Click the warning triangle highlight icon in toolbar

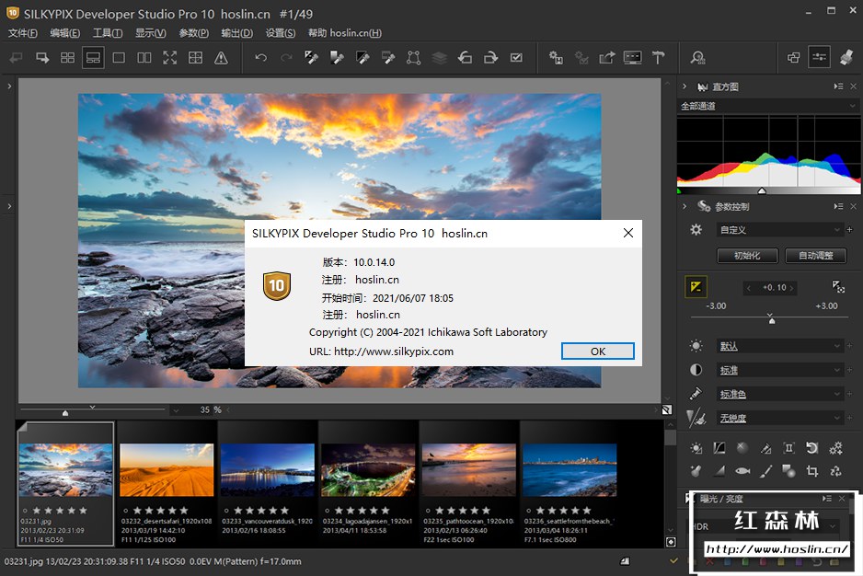pyautogui.click(x=221, y=58)
